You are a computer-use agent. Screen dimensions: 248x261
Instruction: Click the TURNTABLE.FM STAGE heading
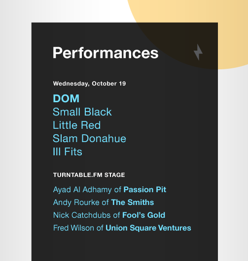click(x=89, y=175)
